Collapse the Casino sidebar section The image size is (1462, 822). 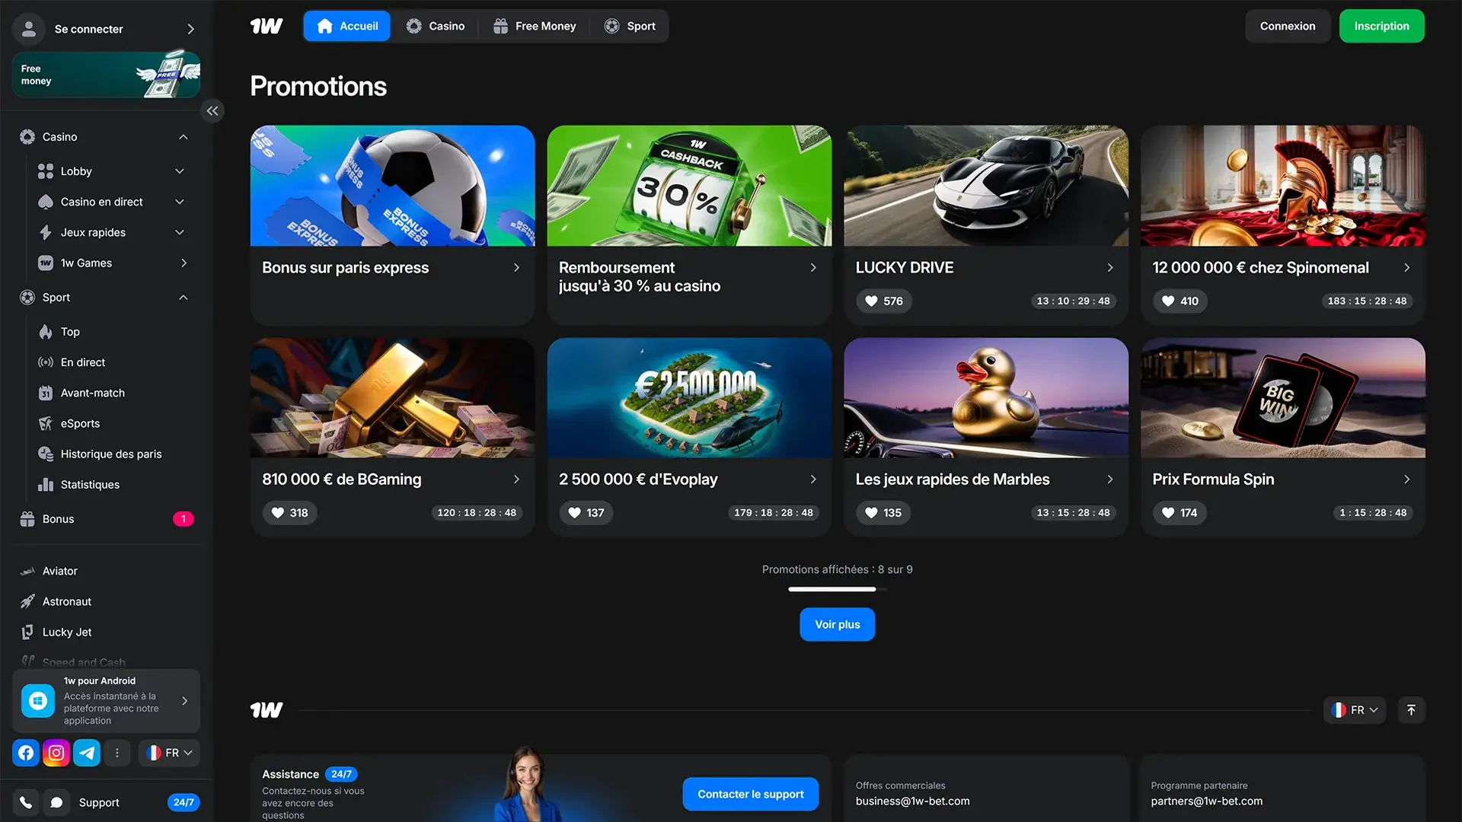(x=183, y=137)
